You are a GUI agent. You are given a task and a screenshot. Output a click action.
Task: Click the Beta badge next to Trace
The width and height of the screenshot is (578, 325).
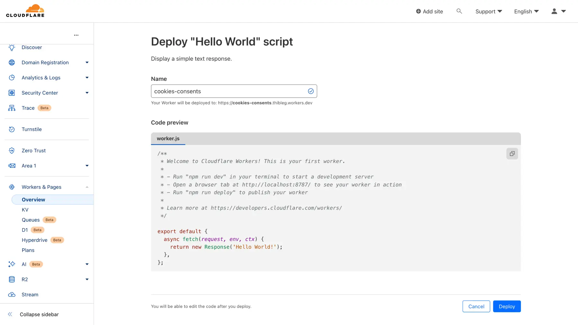[44, 108]
